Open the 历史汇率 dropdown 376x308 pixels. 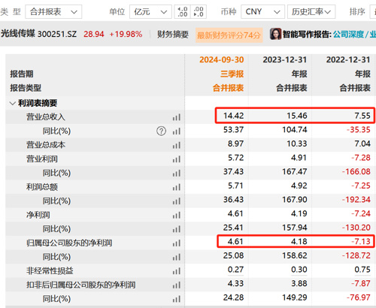(311, 12)
